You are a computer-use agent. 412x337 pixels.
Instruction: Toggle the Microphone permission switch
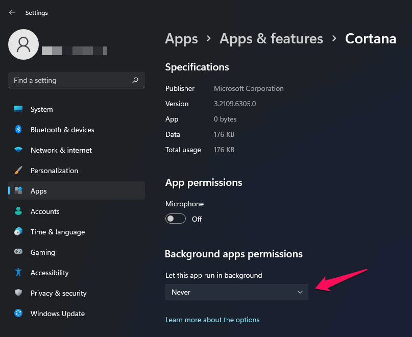[x=175, y=219]
